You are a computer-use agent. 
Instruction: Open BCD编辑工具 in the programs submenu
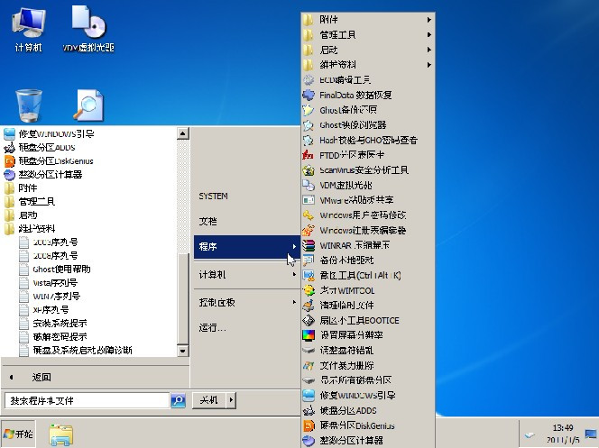[368, 79]
